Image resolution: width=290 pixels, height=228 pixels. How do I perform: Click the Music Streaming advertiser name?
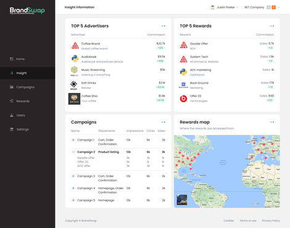93,70
